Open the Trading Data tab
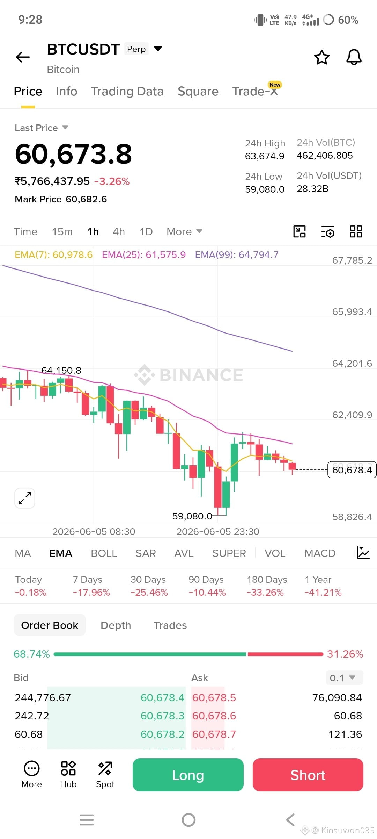377x839 pixels. tap(127, 91)
